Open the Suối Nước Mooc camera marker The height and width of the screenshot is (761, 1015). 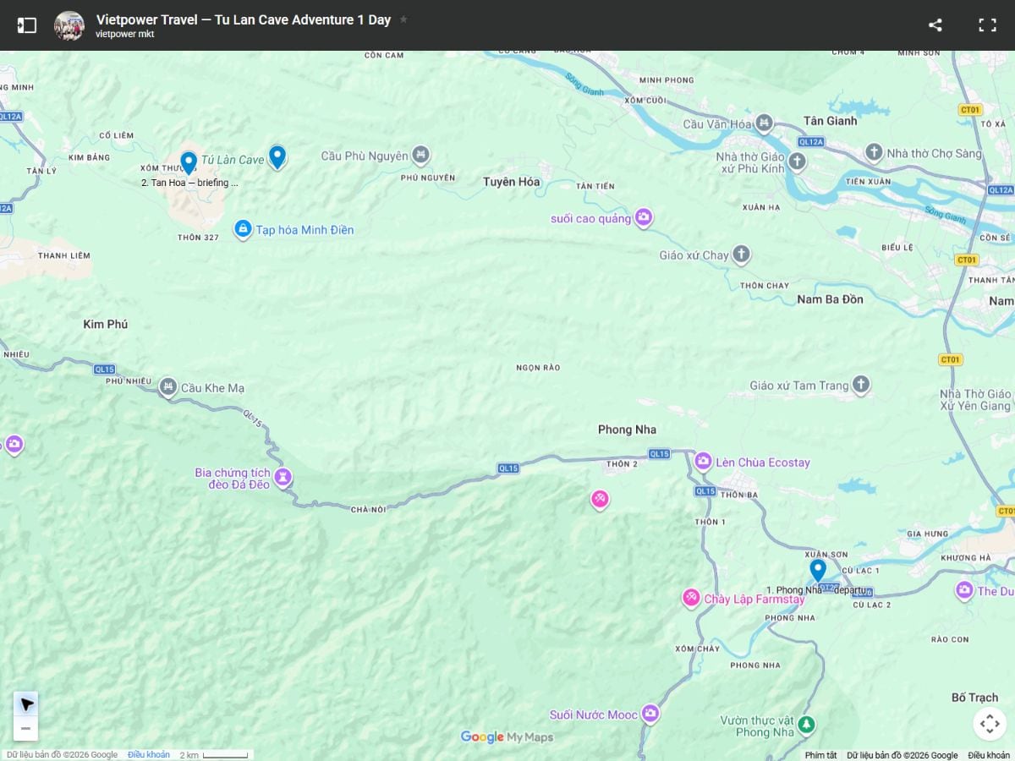click(x=650, y=714)
